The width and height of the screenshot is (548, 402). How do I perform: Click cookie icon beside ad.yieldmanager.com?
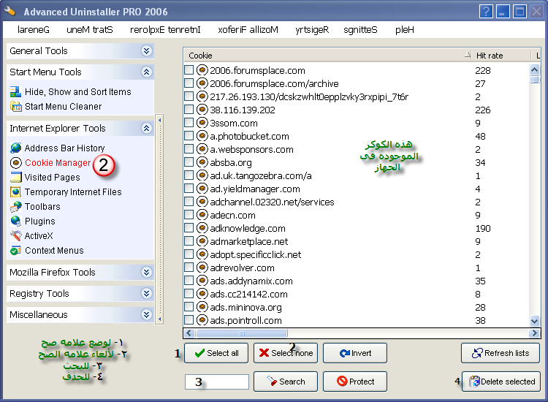(202, 189)
